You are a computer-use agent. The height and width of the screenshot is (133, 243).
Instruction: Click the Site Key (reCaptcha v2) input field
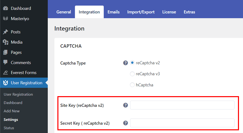(182, 105)
